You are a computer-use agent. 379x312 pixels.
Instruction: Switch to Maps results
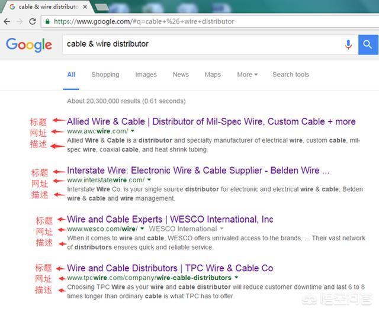(213, 75)
